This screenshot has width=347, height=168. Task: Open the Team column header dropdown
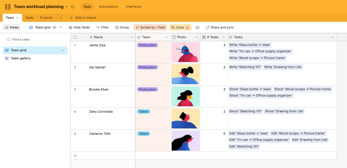[166, 37]
